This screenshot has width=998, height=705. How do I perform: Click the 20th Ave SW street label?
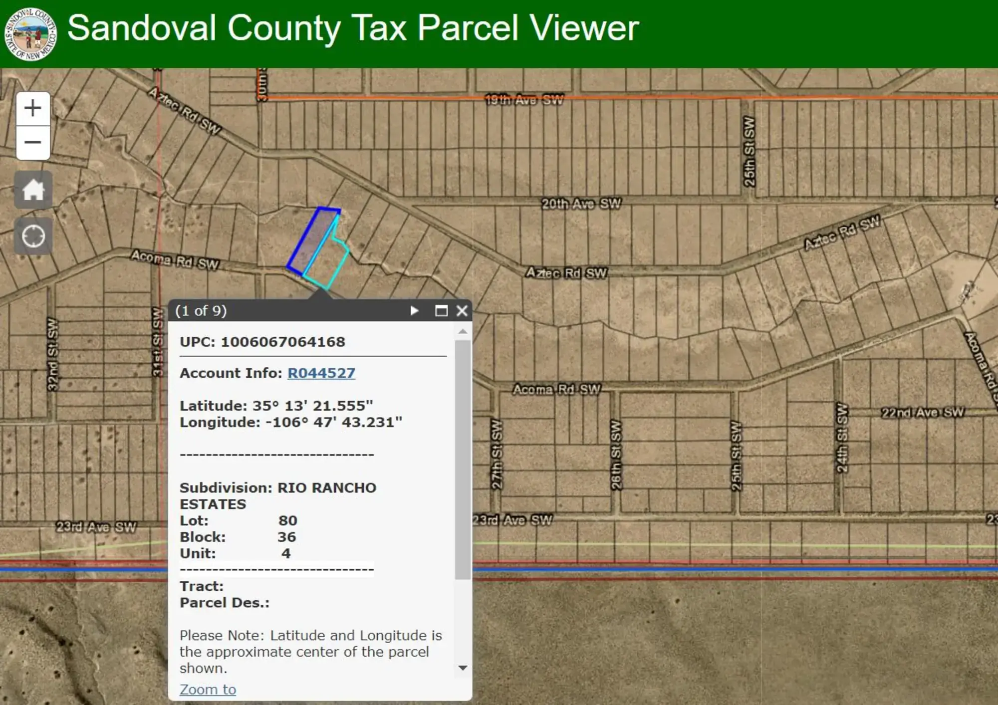pos(581,204)
